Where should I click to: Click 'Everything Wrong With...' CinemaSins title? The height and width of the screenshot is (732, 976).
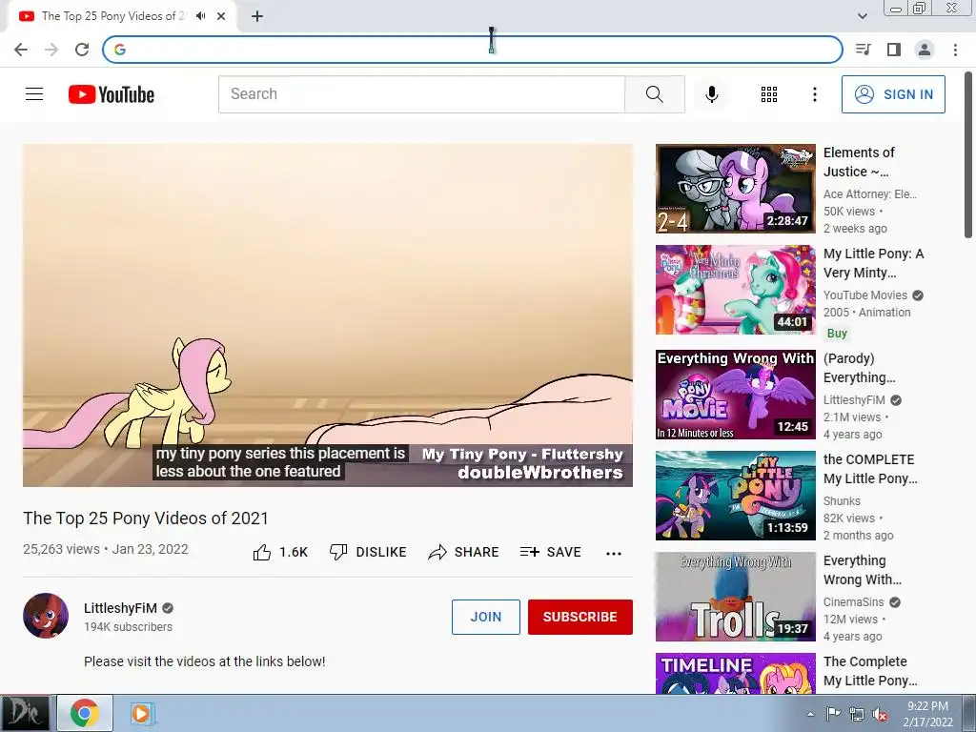pos(862,570)
